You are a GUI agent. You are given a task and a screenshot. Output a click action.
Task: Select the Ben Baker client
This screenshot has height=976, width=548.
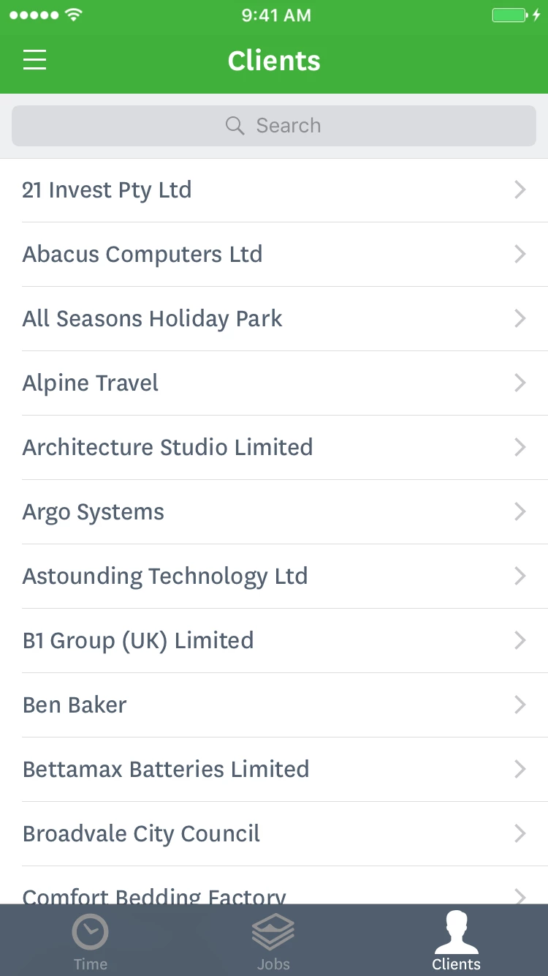(75, 705)
